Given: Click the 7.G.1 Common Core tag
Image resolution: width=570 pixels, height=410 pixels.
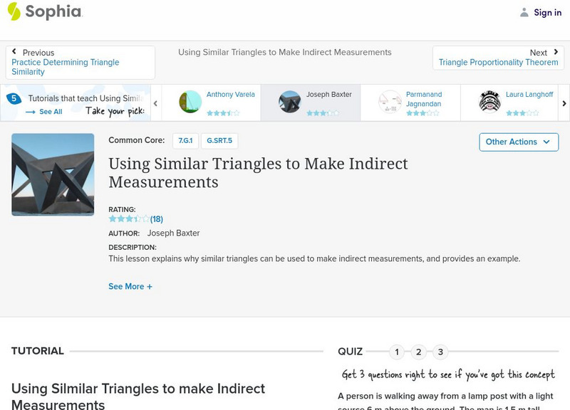Looking at the screenshot, I should [x=185, y=141].
